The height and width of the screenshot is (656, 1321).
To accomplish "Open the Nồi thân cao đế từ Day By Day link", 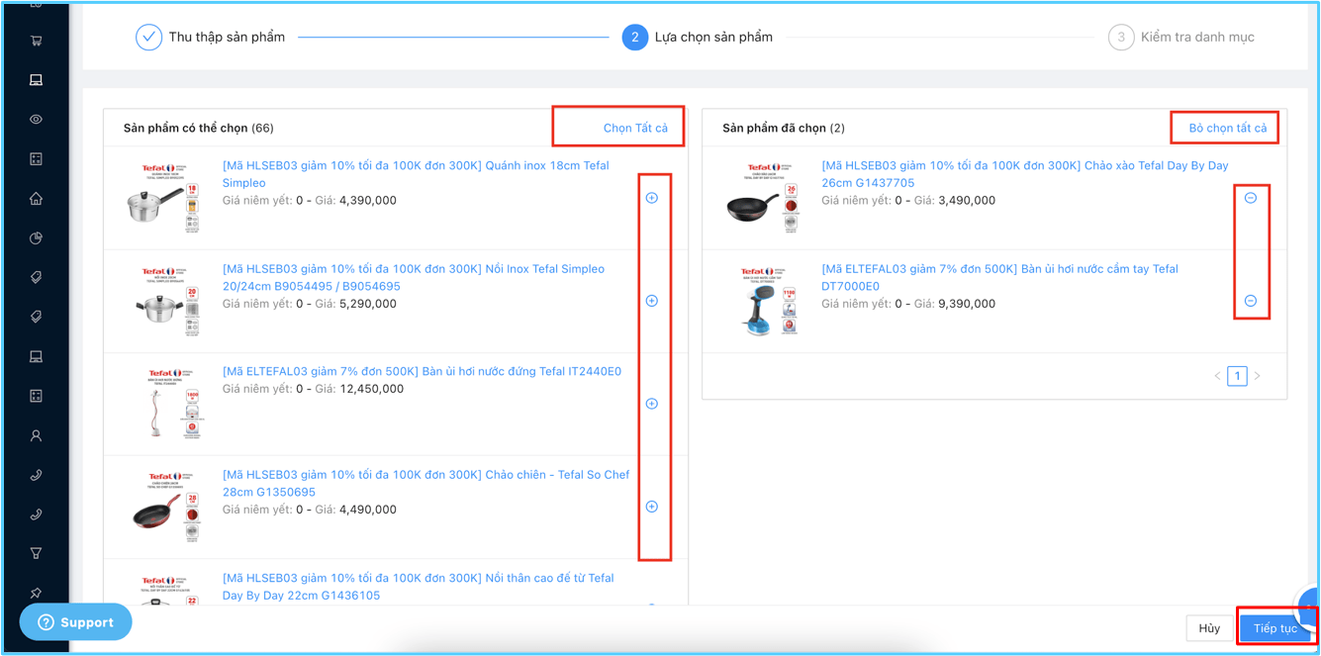I will click(419, 587).
